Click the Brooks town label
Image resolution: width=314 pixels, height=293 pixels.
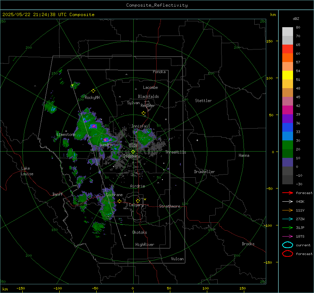tap(248, 244)
